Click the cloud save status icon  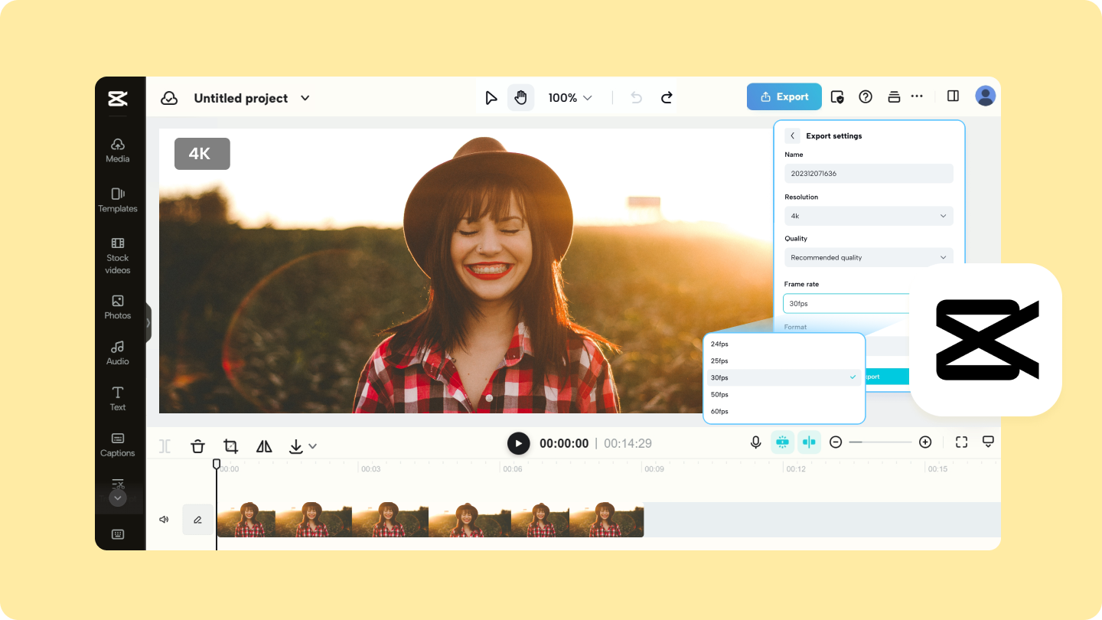pyautogui.click(x=169, y=98)
